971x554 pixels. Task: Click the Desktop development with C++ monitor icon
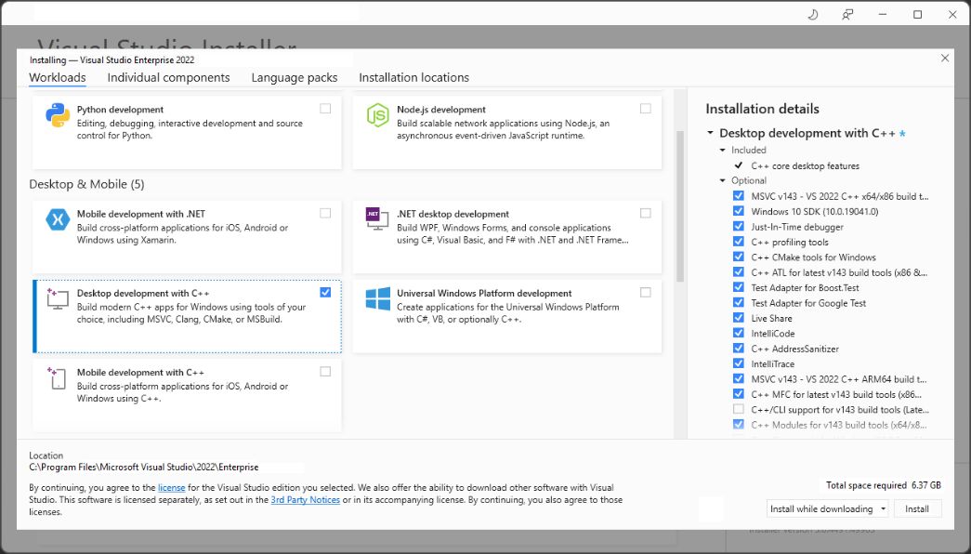click(58, 299)
